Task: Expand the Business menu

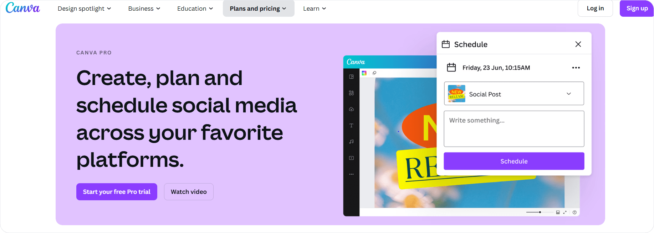Action: pos(144,9)
